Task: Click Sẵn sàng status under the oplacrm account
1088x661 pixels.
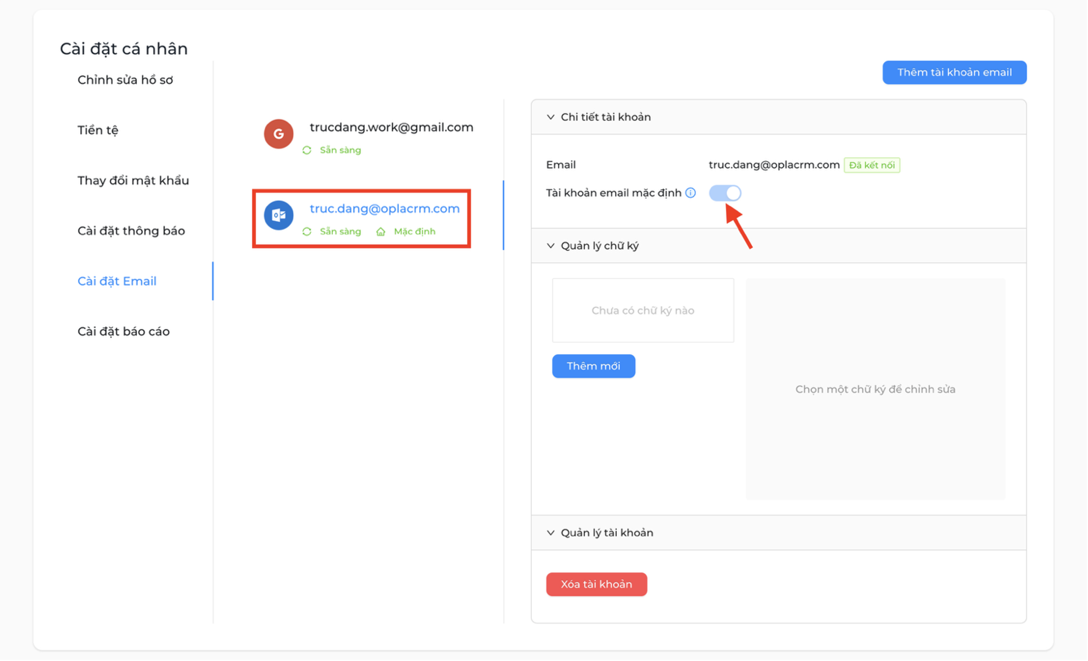Action: (340, 232)
